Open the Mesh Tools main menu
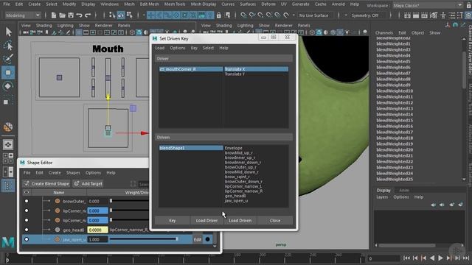Image resolution: width=472 pixels, height=265 pixels. [x=175, y=4]
